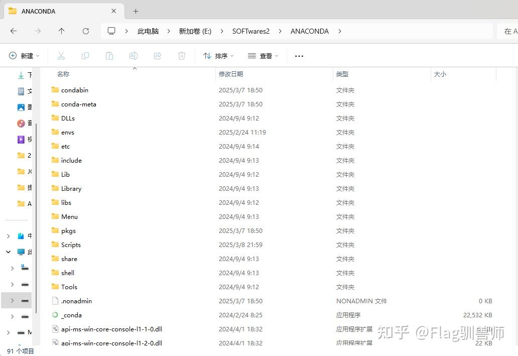Image resolution: width=518 pixels, height=356 pixels.
Task: Sort by 类型 column header
Action: point(342,74)
